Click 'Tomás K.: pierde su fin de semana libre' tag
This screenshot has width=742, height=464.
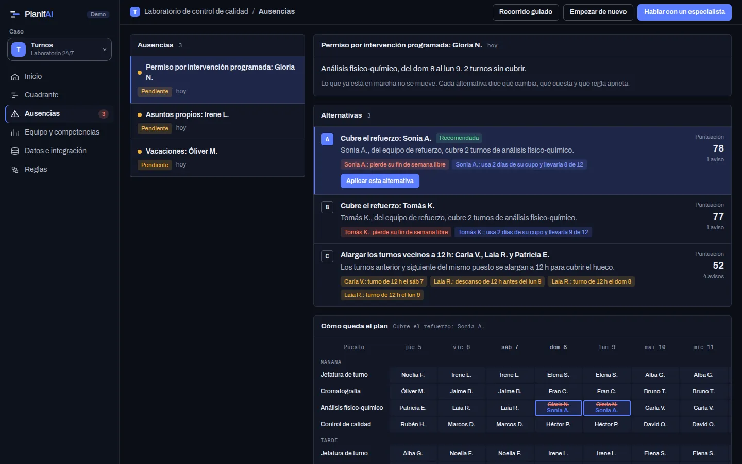pyautogui.click(x=396, y=232)
